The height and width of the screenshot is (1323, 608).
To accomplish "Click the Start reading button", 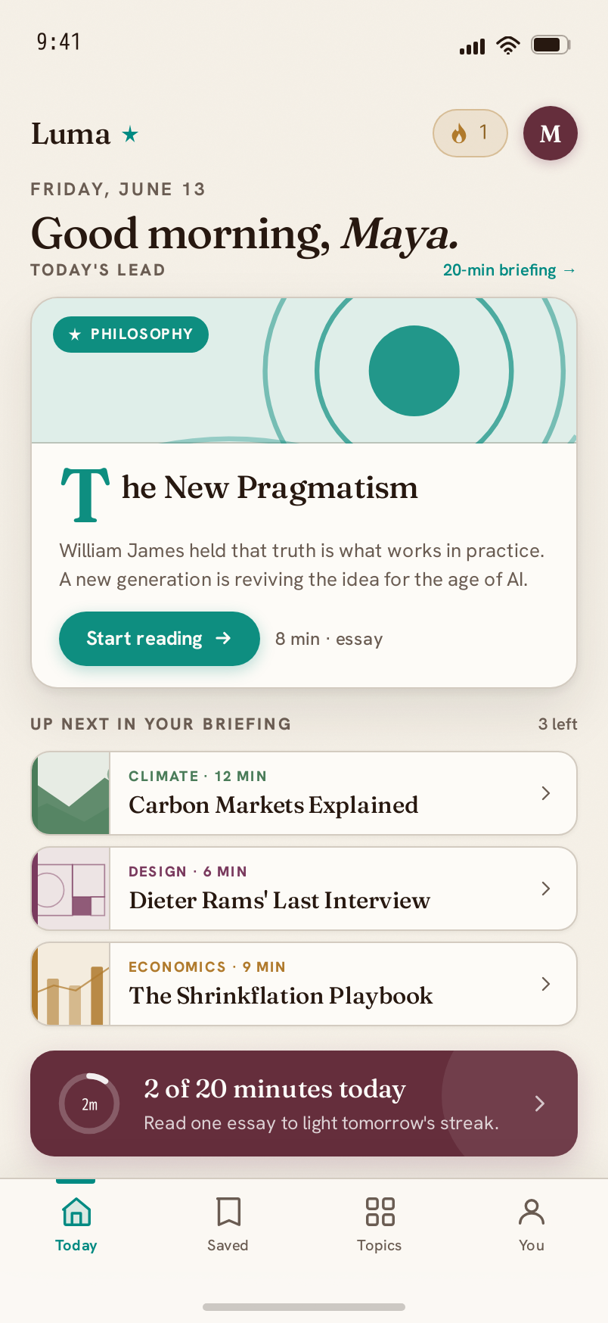I will (x=160, y=639).
